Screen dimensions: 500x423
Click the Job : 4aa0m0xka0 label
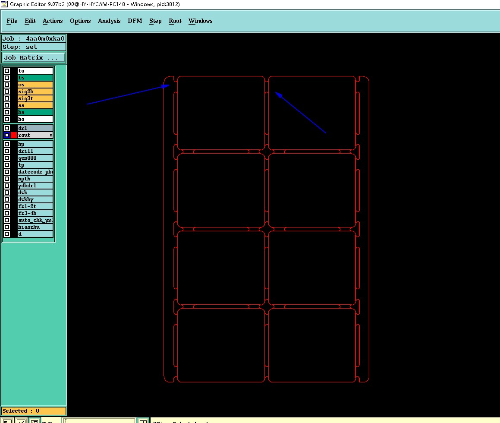(34, 38)
